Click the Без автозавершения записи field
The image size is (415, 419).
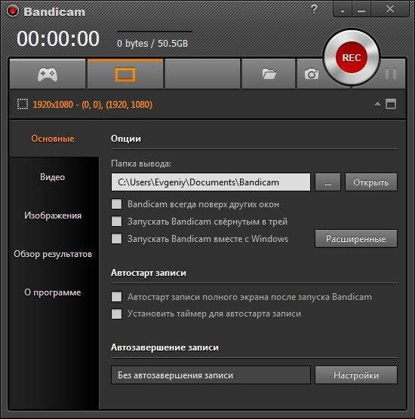click(x=211, y=375)
